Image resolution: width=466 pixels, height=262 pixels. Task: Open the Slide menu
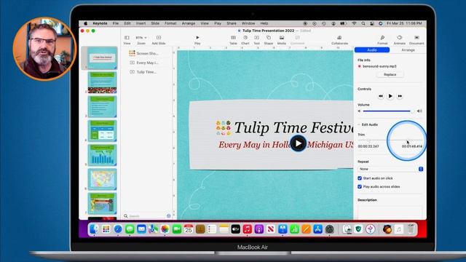pos(155,23)
